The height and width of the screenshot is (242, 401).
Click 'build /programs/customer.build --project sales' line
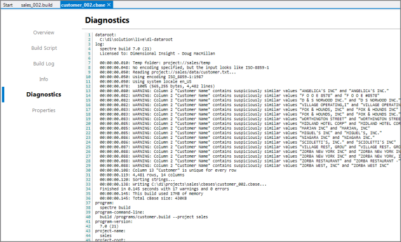tap(153, 217)
